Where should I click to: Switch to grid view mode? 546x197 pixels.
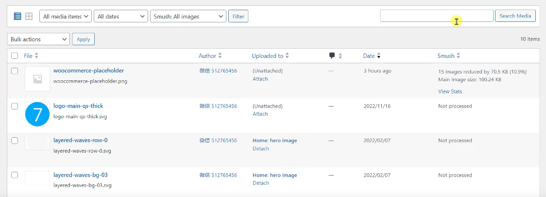[x=29, y=17]
